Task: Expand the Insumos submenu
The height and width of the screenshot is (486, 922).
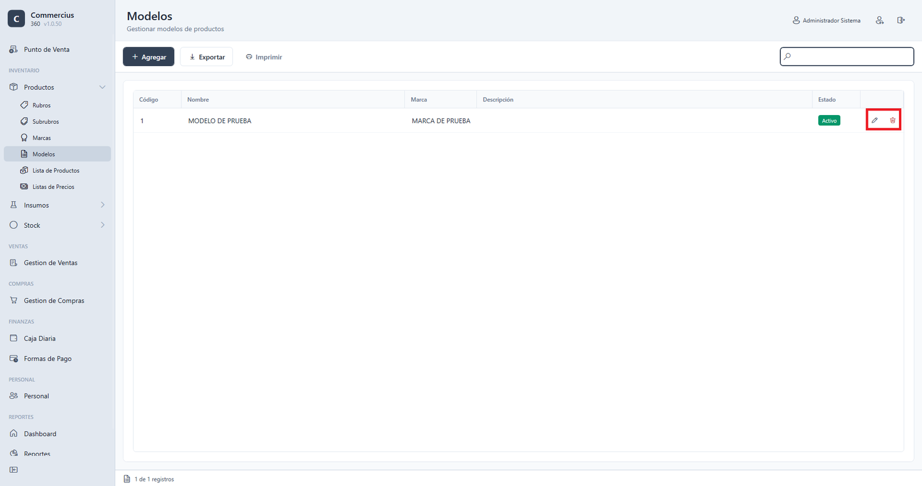Action: [103, 205]
